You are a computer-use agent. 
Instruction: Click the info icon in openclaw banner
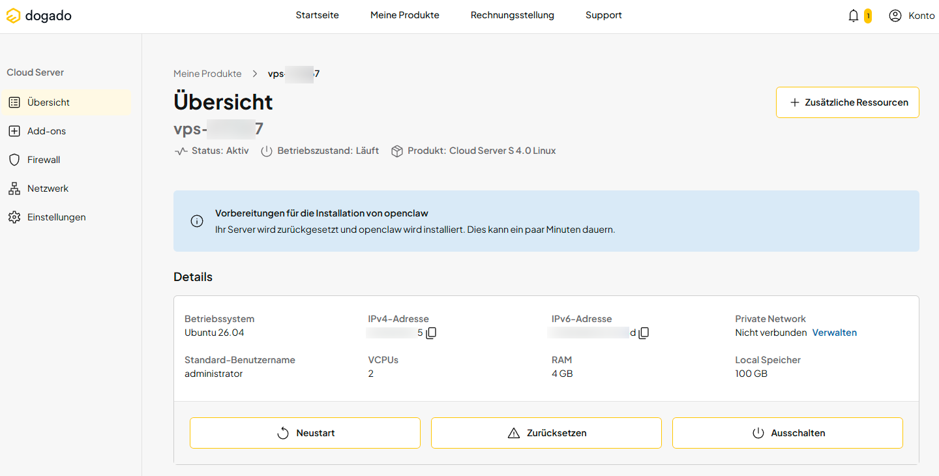coord(196,221)
